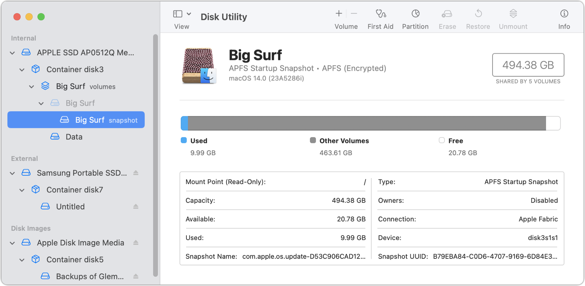Click the snapshot name com.apple.os.update value

click(304, 256)
